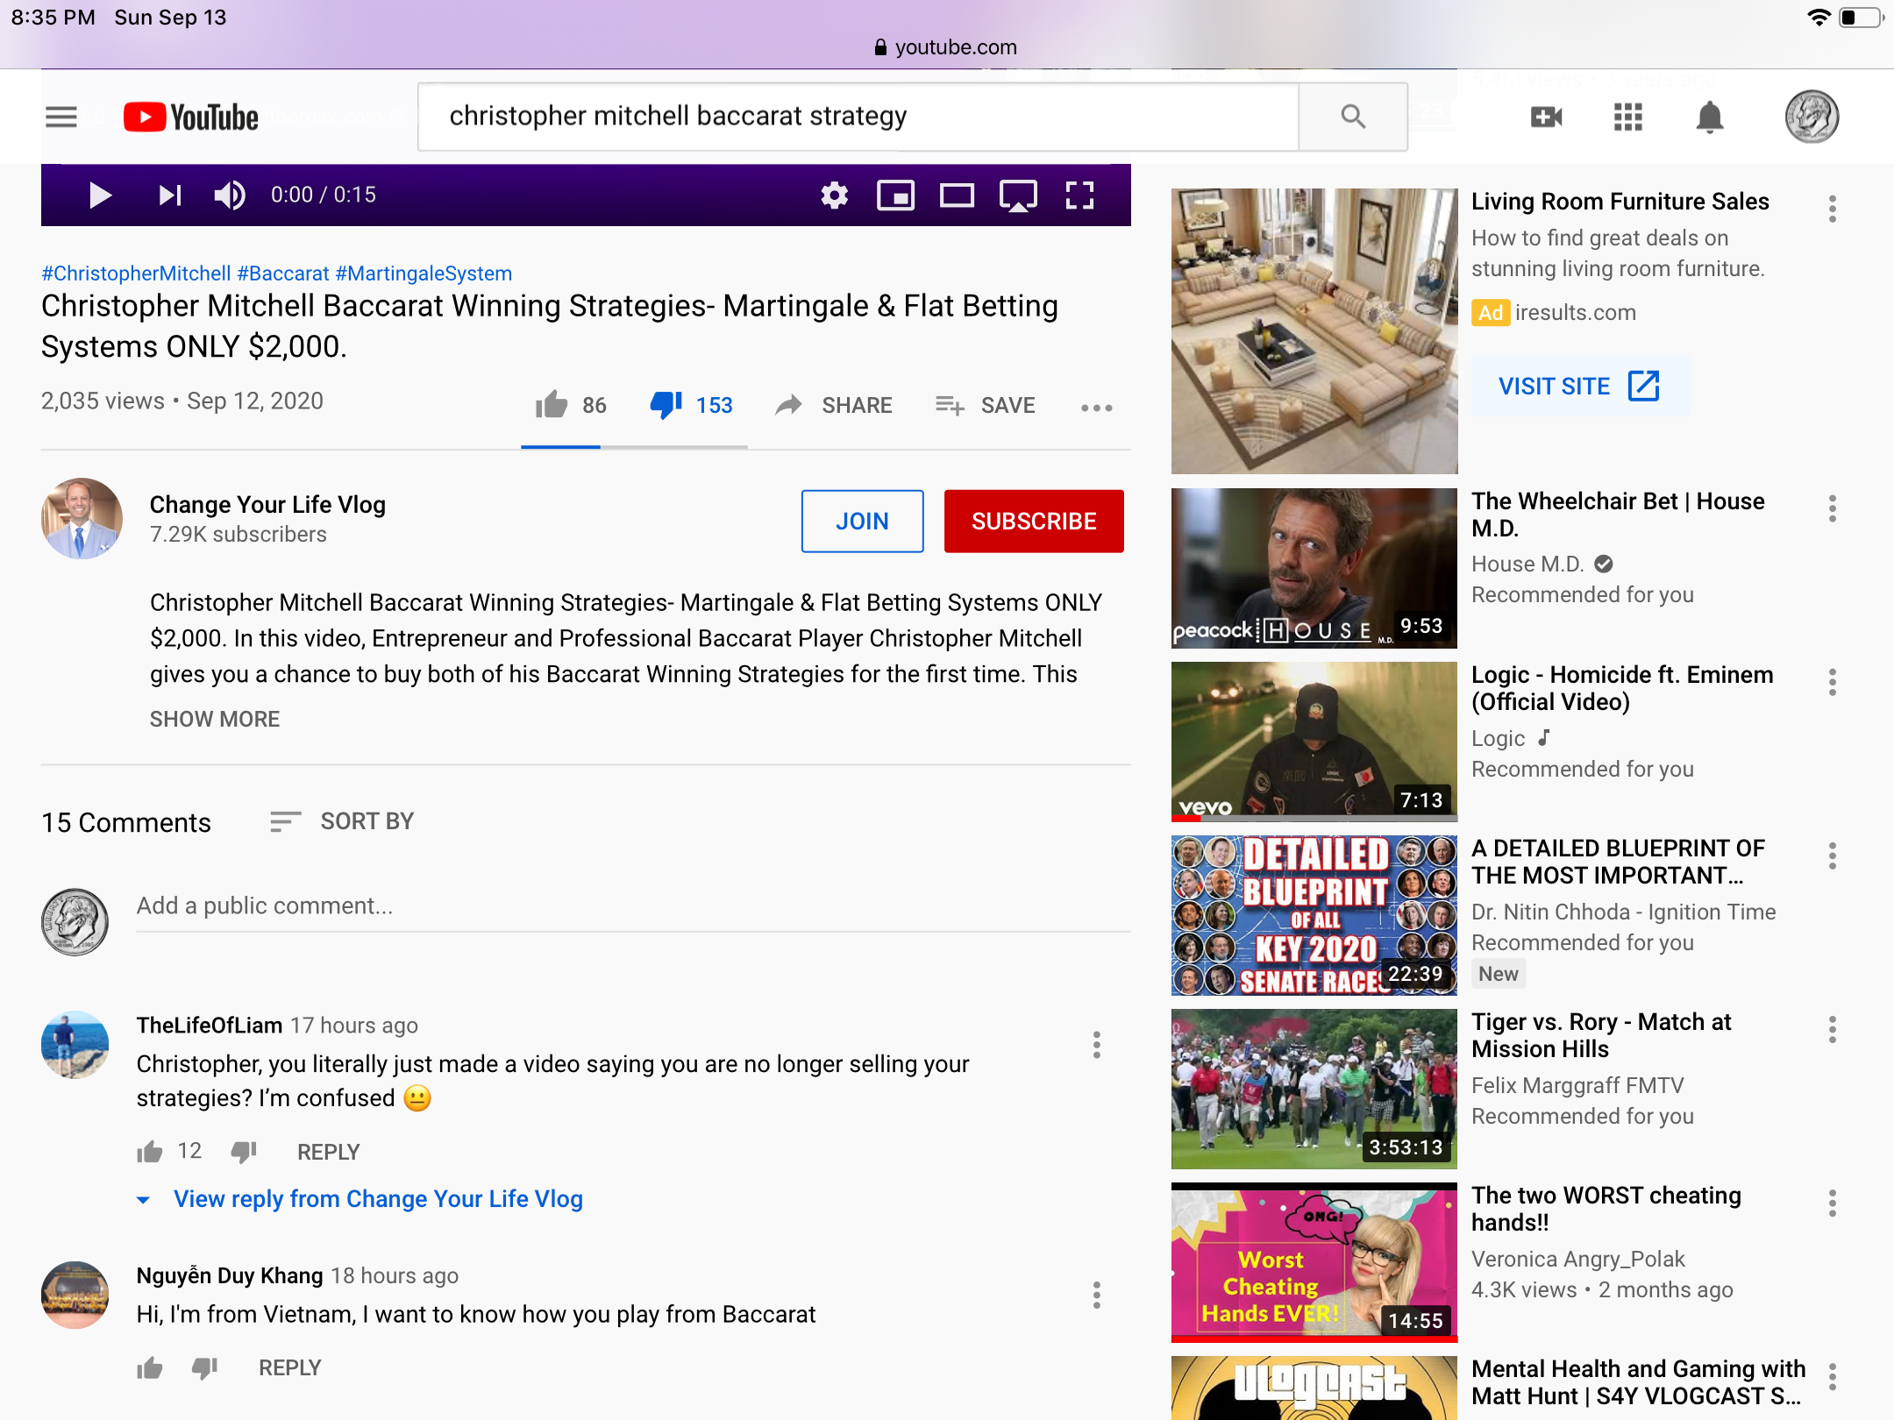Open the player settings gear
Image resolution: width=1894 pixels, height=1420 pixels.
pyautogui.click(x=834, y=195)
